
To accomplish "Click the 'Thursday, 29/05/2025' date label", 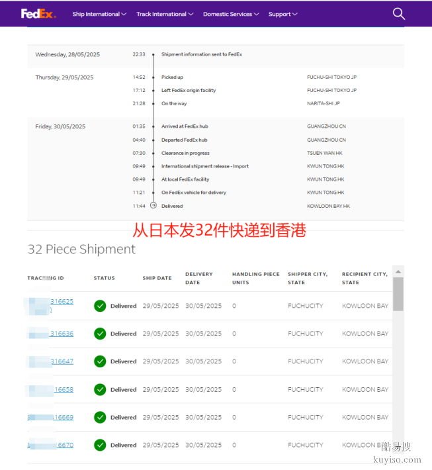I will [x=64, y=77].
